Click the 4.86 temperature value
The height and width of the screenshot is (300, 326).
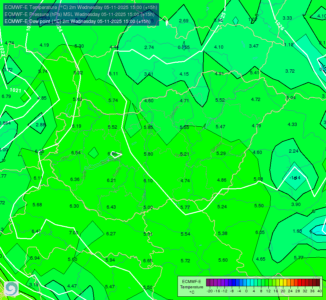pos(222,180)
